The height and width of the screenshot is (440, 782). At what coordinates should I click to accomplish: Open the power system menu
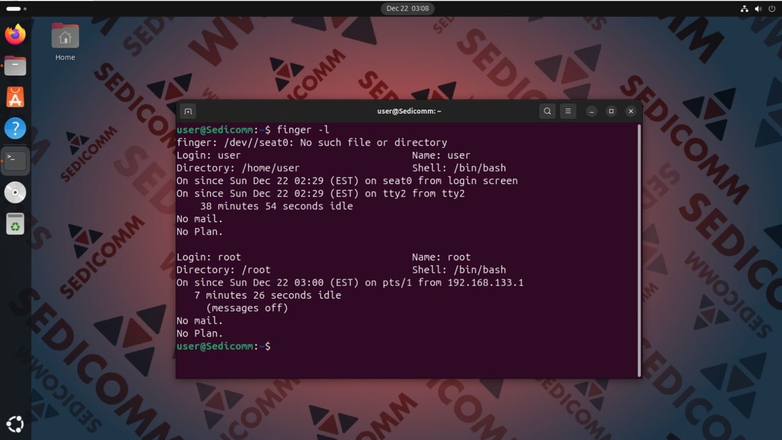tap(772, 9)
